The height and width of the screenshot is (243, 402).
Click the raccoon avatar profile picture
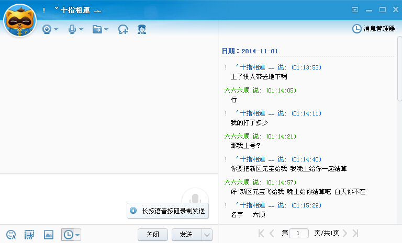pyautogui.click(x=20, y=20)
